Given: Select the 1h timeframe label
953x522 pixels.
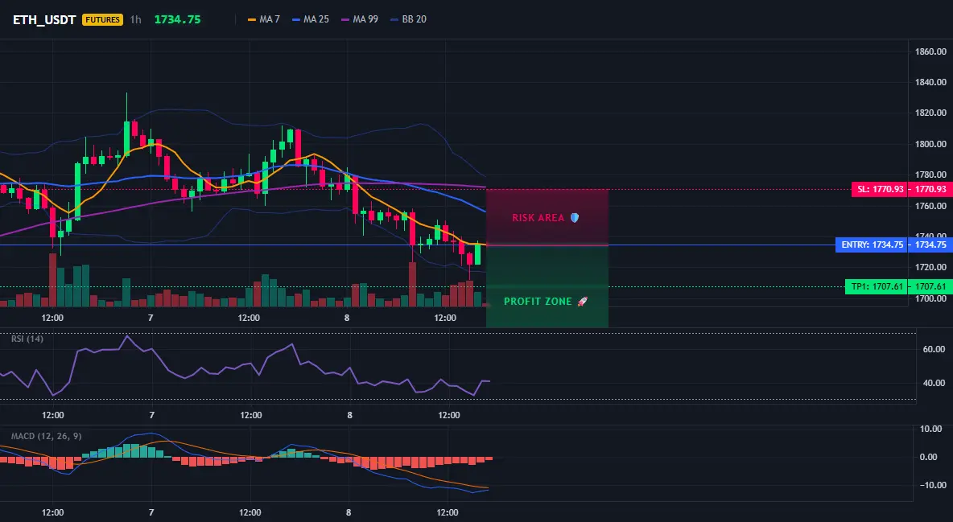Looking at the screenshot, I should click(135, 19).
